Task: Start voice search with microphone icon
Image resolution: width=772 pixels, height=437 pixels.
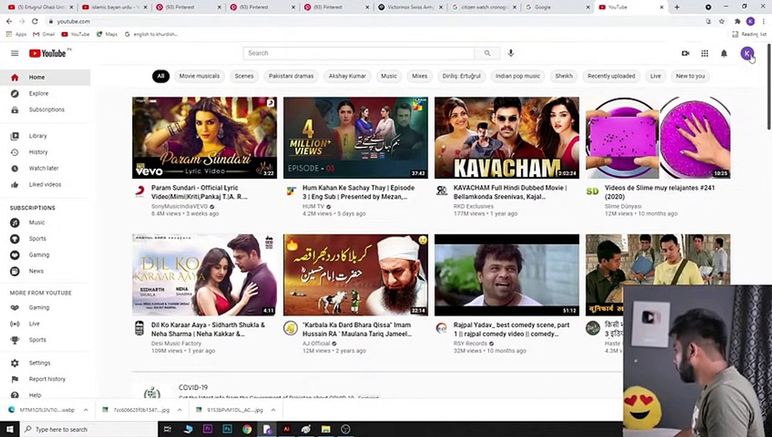Action: 510,53
